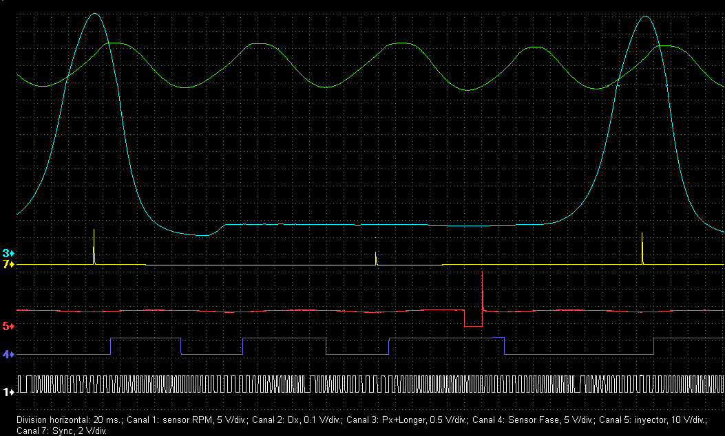Screen dimensions: 725x436
Task: Click the fourth green waveform crest
Action: tap(536, 47)
